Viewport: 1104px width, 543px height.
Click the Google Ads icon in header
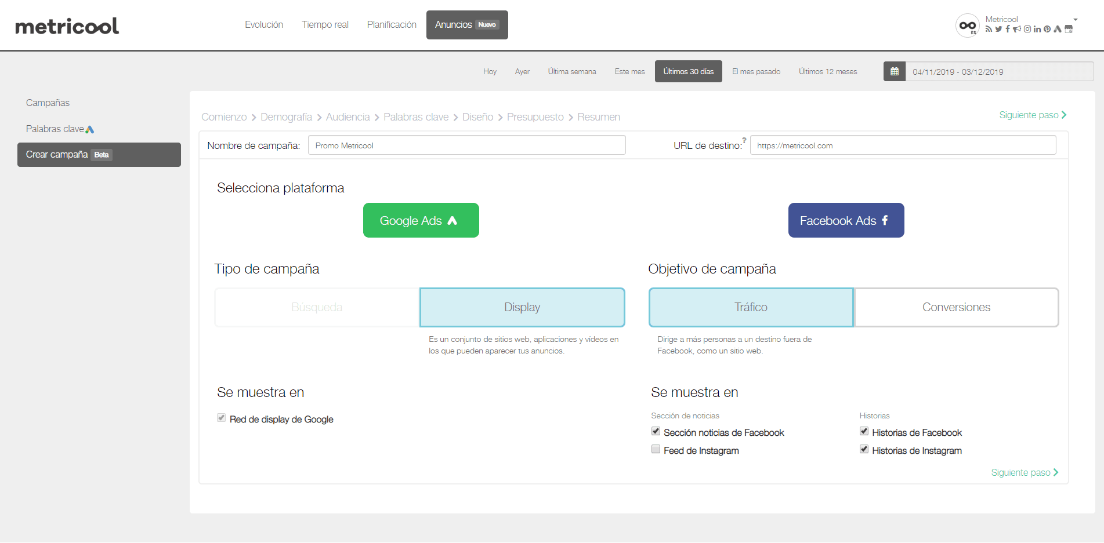click(1058, 29)
